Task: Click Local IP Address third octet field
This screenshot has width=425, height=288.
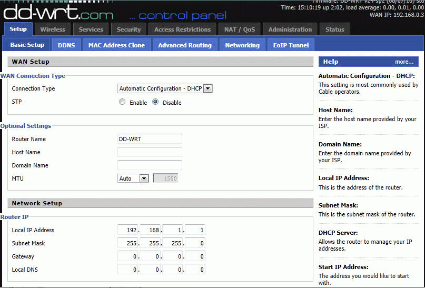Action: point(173,230)
